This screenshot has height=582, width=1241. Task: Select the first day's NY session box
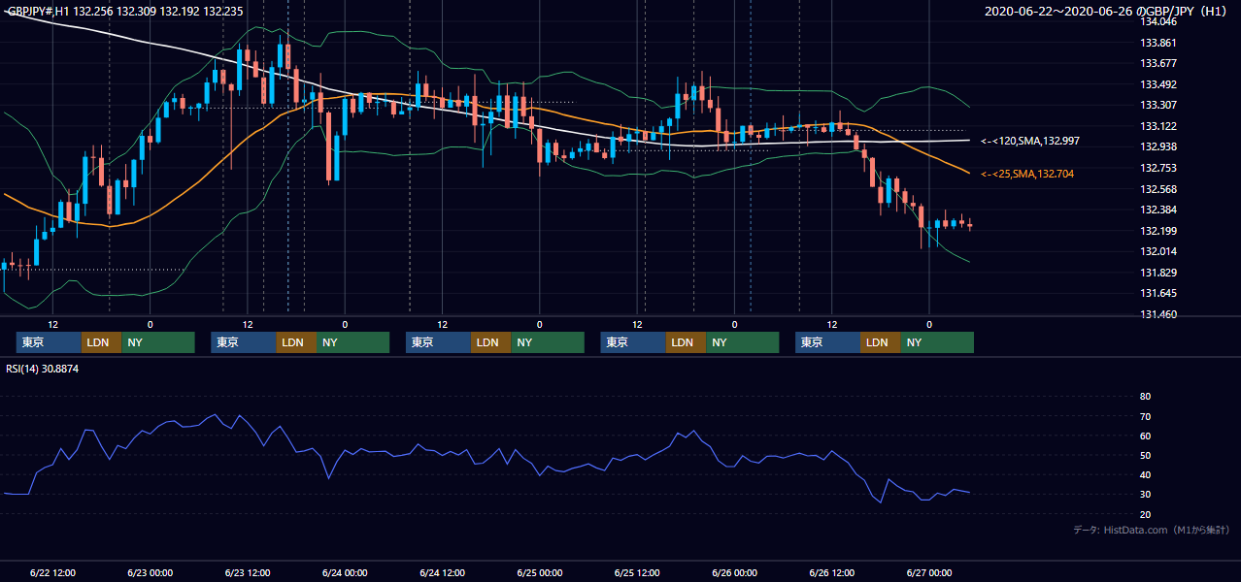[x=157, y=342]
